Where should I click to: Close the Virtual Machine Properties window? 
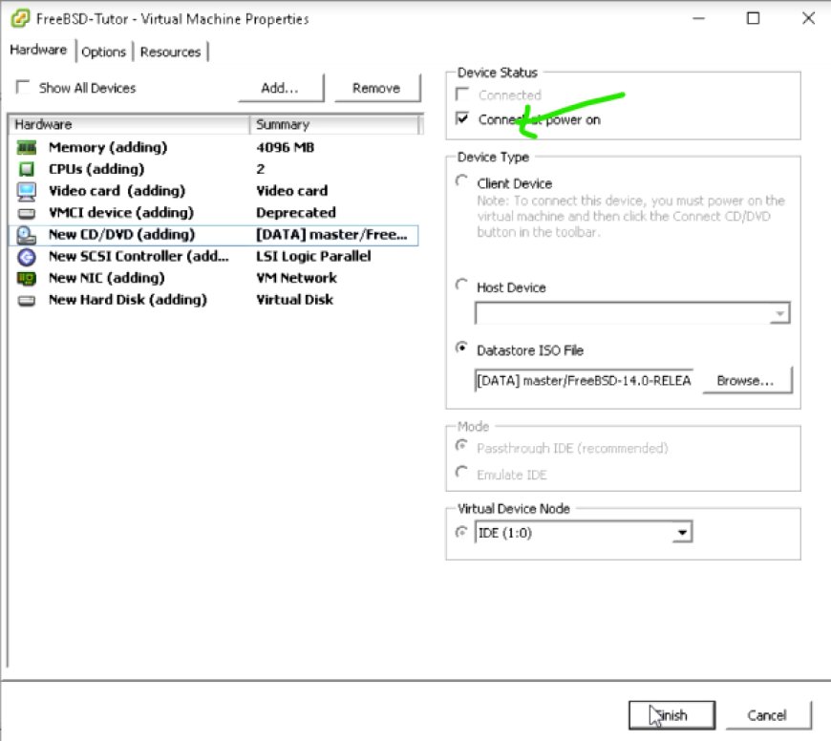[808, 18]
